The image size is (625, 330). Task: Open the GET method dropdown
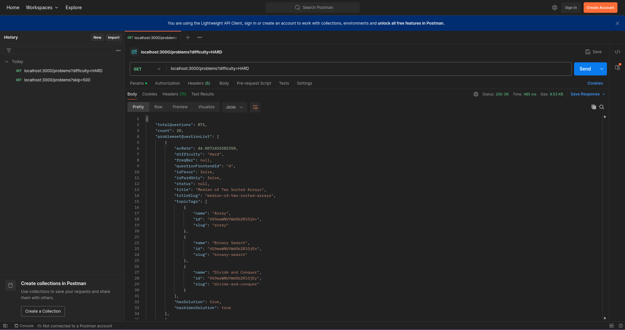[147, 69]
